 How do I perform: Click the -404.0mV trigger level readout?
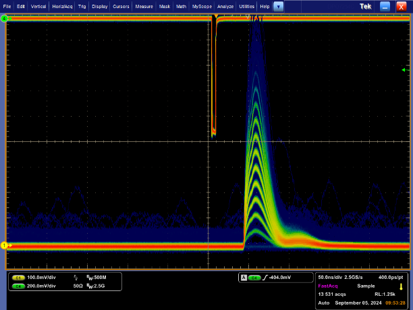281,278
